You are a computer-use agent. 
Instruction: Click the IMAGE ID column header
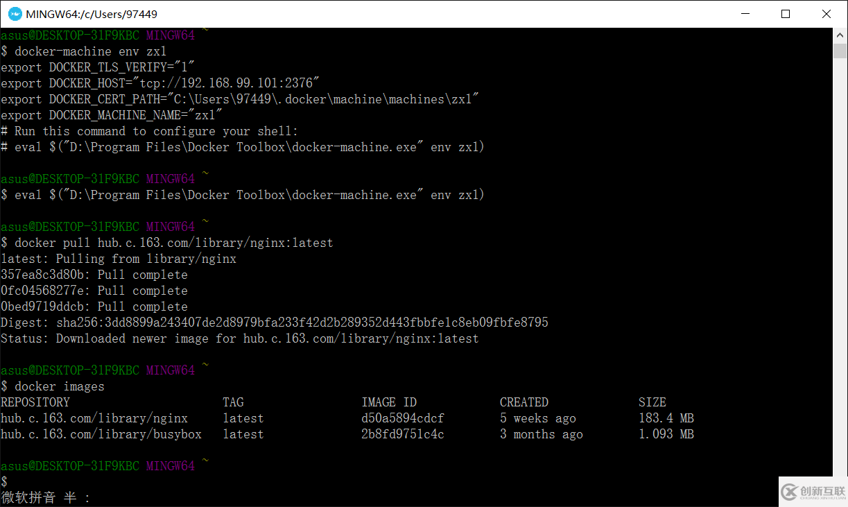click(x=389, y=402)
